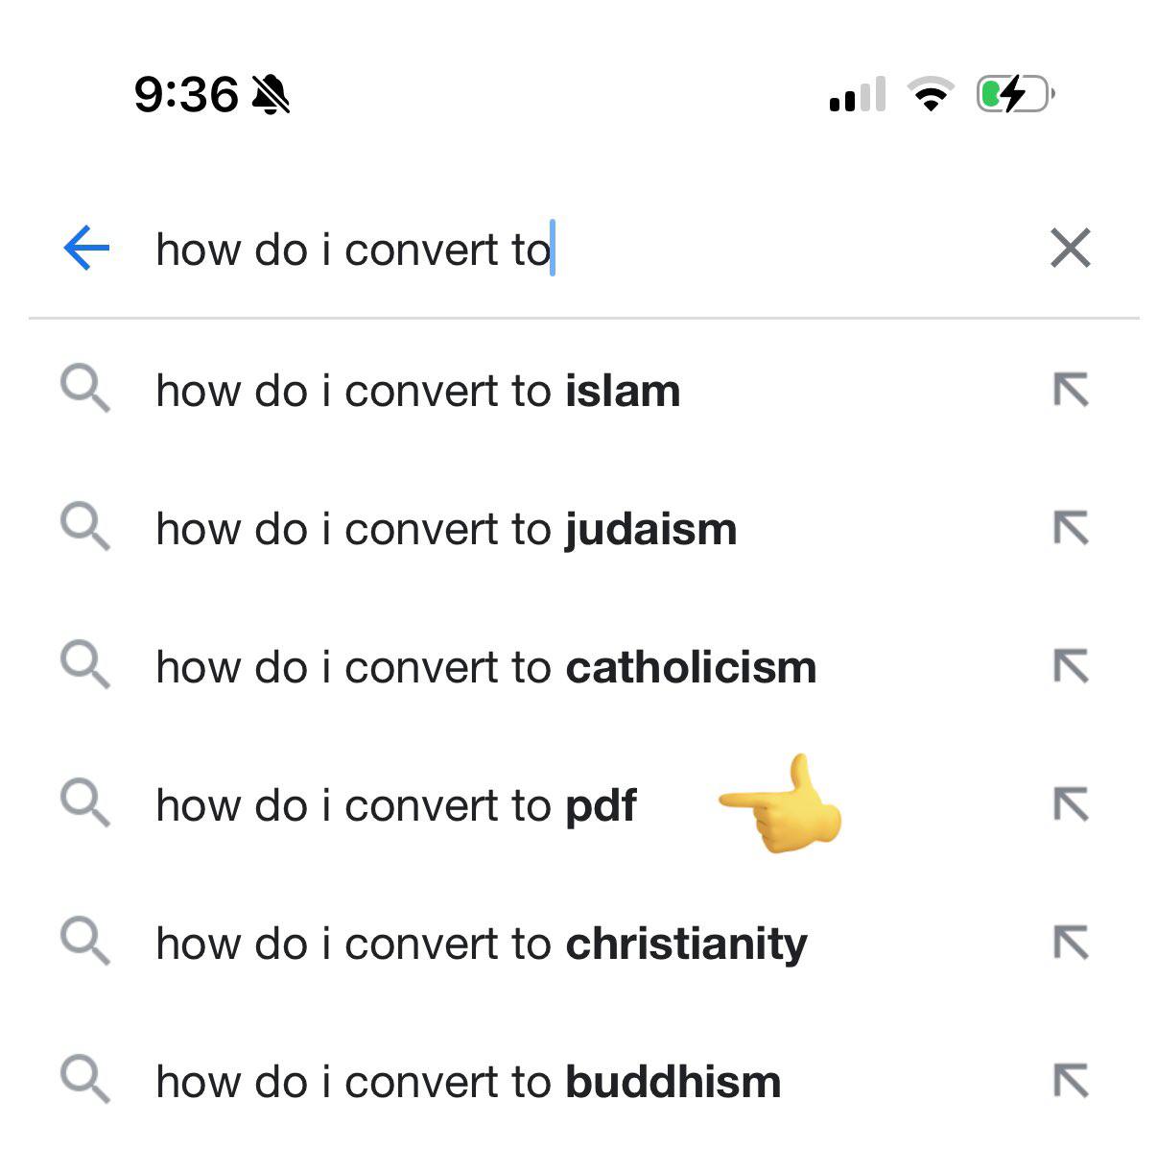The width and height of the screenshot is (1157, 1172).
Task: Tap magnifier icon beside christianity suggestion
Action: [x=84, y=943]
